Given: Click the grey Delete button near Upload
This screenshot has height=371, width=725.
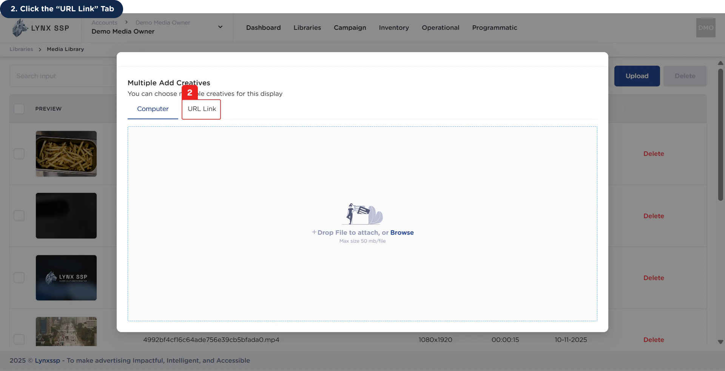Looking at the screenshot, I should coord(685,76).
